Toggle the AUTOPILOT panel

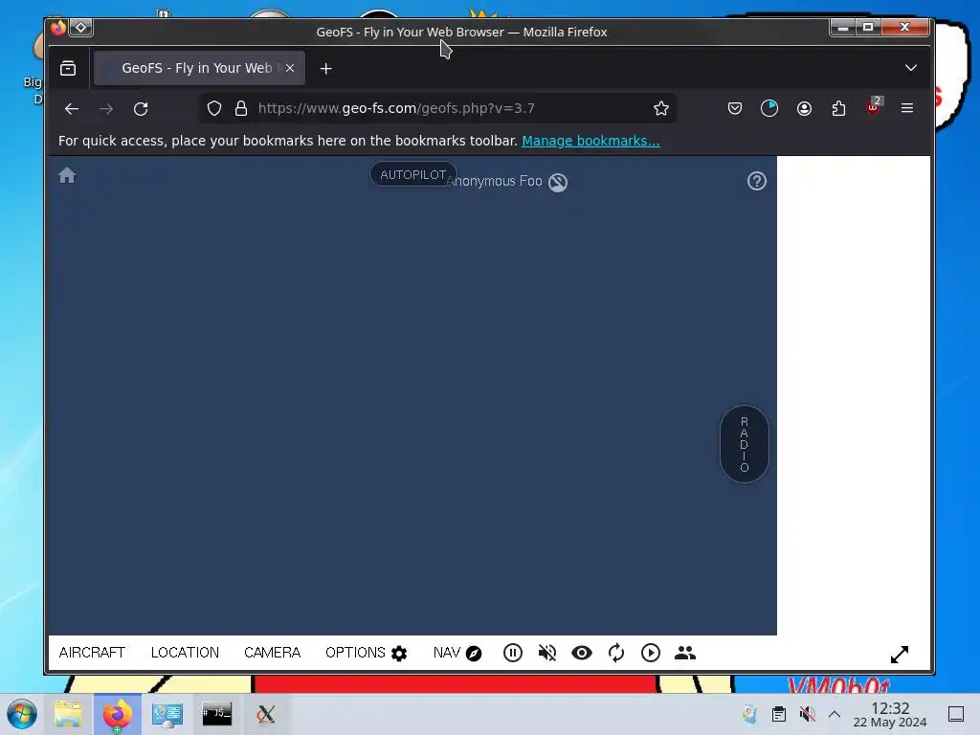[413, 174]
